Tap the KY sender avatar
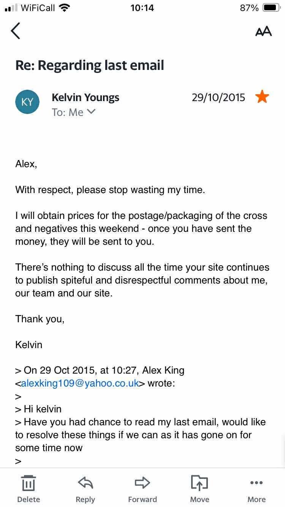 [27, 102]
